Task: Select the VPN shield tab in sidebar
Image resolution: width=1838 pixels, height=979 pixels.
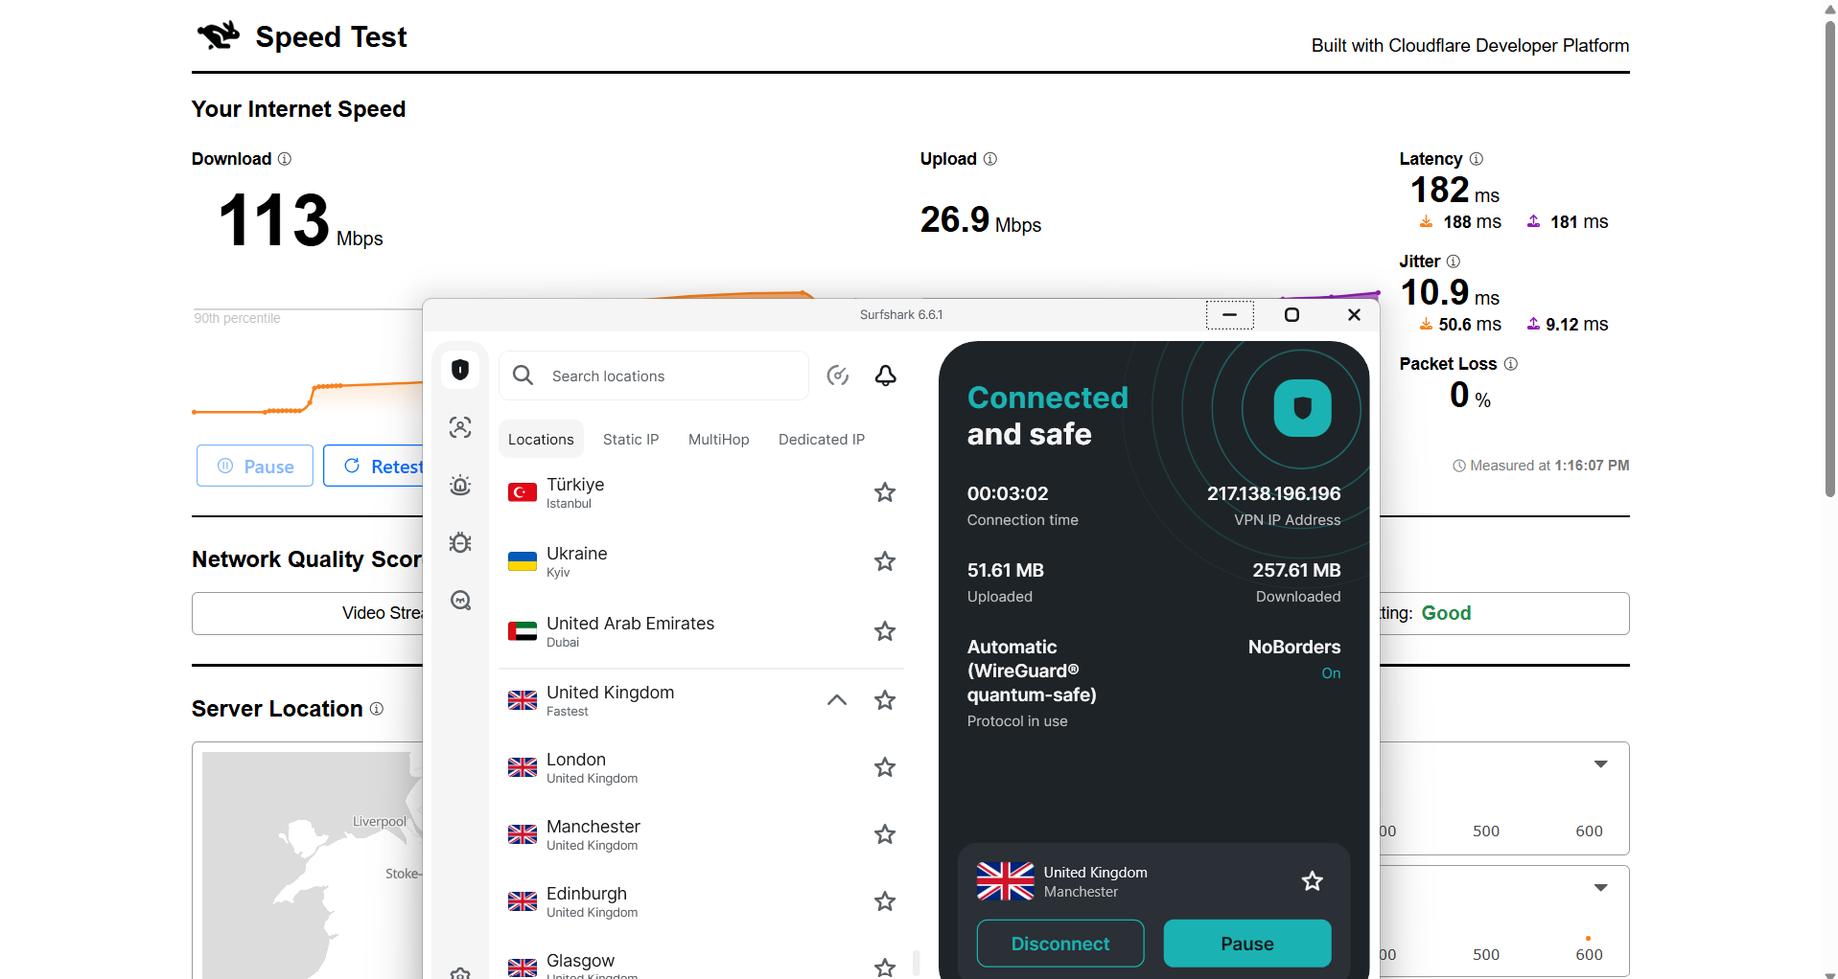Action: [x=460, y=369]
